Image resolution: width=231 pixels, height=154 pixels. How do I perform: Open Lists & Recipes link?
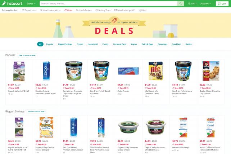84,10
